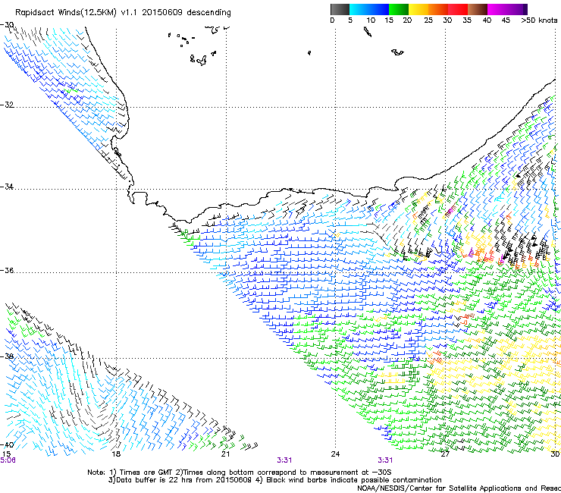Click the 'Times are GMT' note line
561x493 pixels.
240,473
